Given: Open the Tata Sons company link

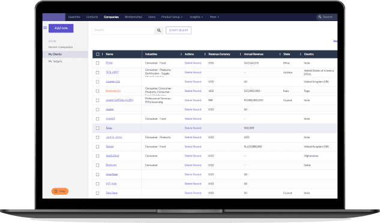Looking at the screenshot, I should click(x=112, y=193).
